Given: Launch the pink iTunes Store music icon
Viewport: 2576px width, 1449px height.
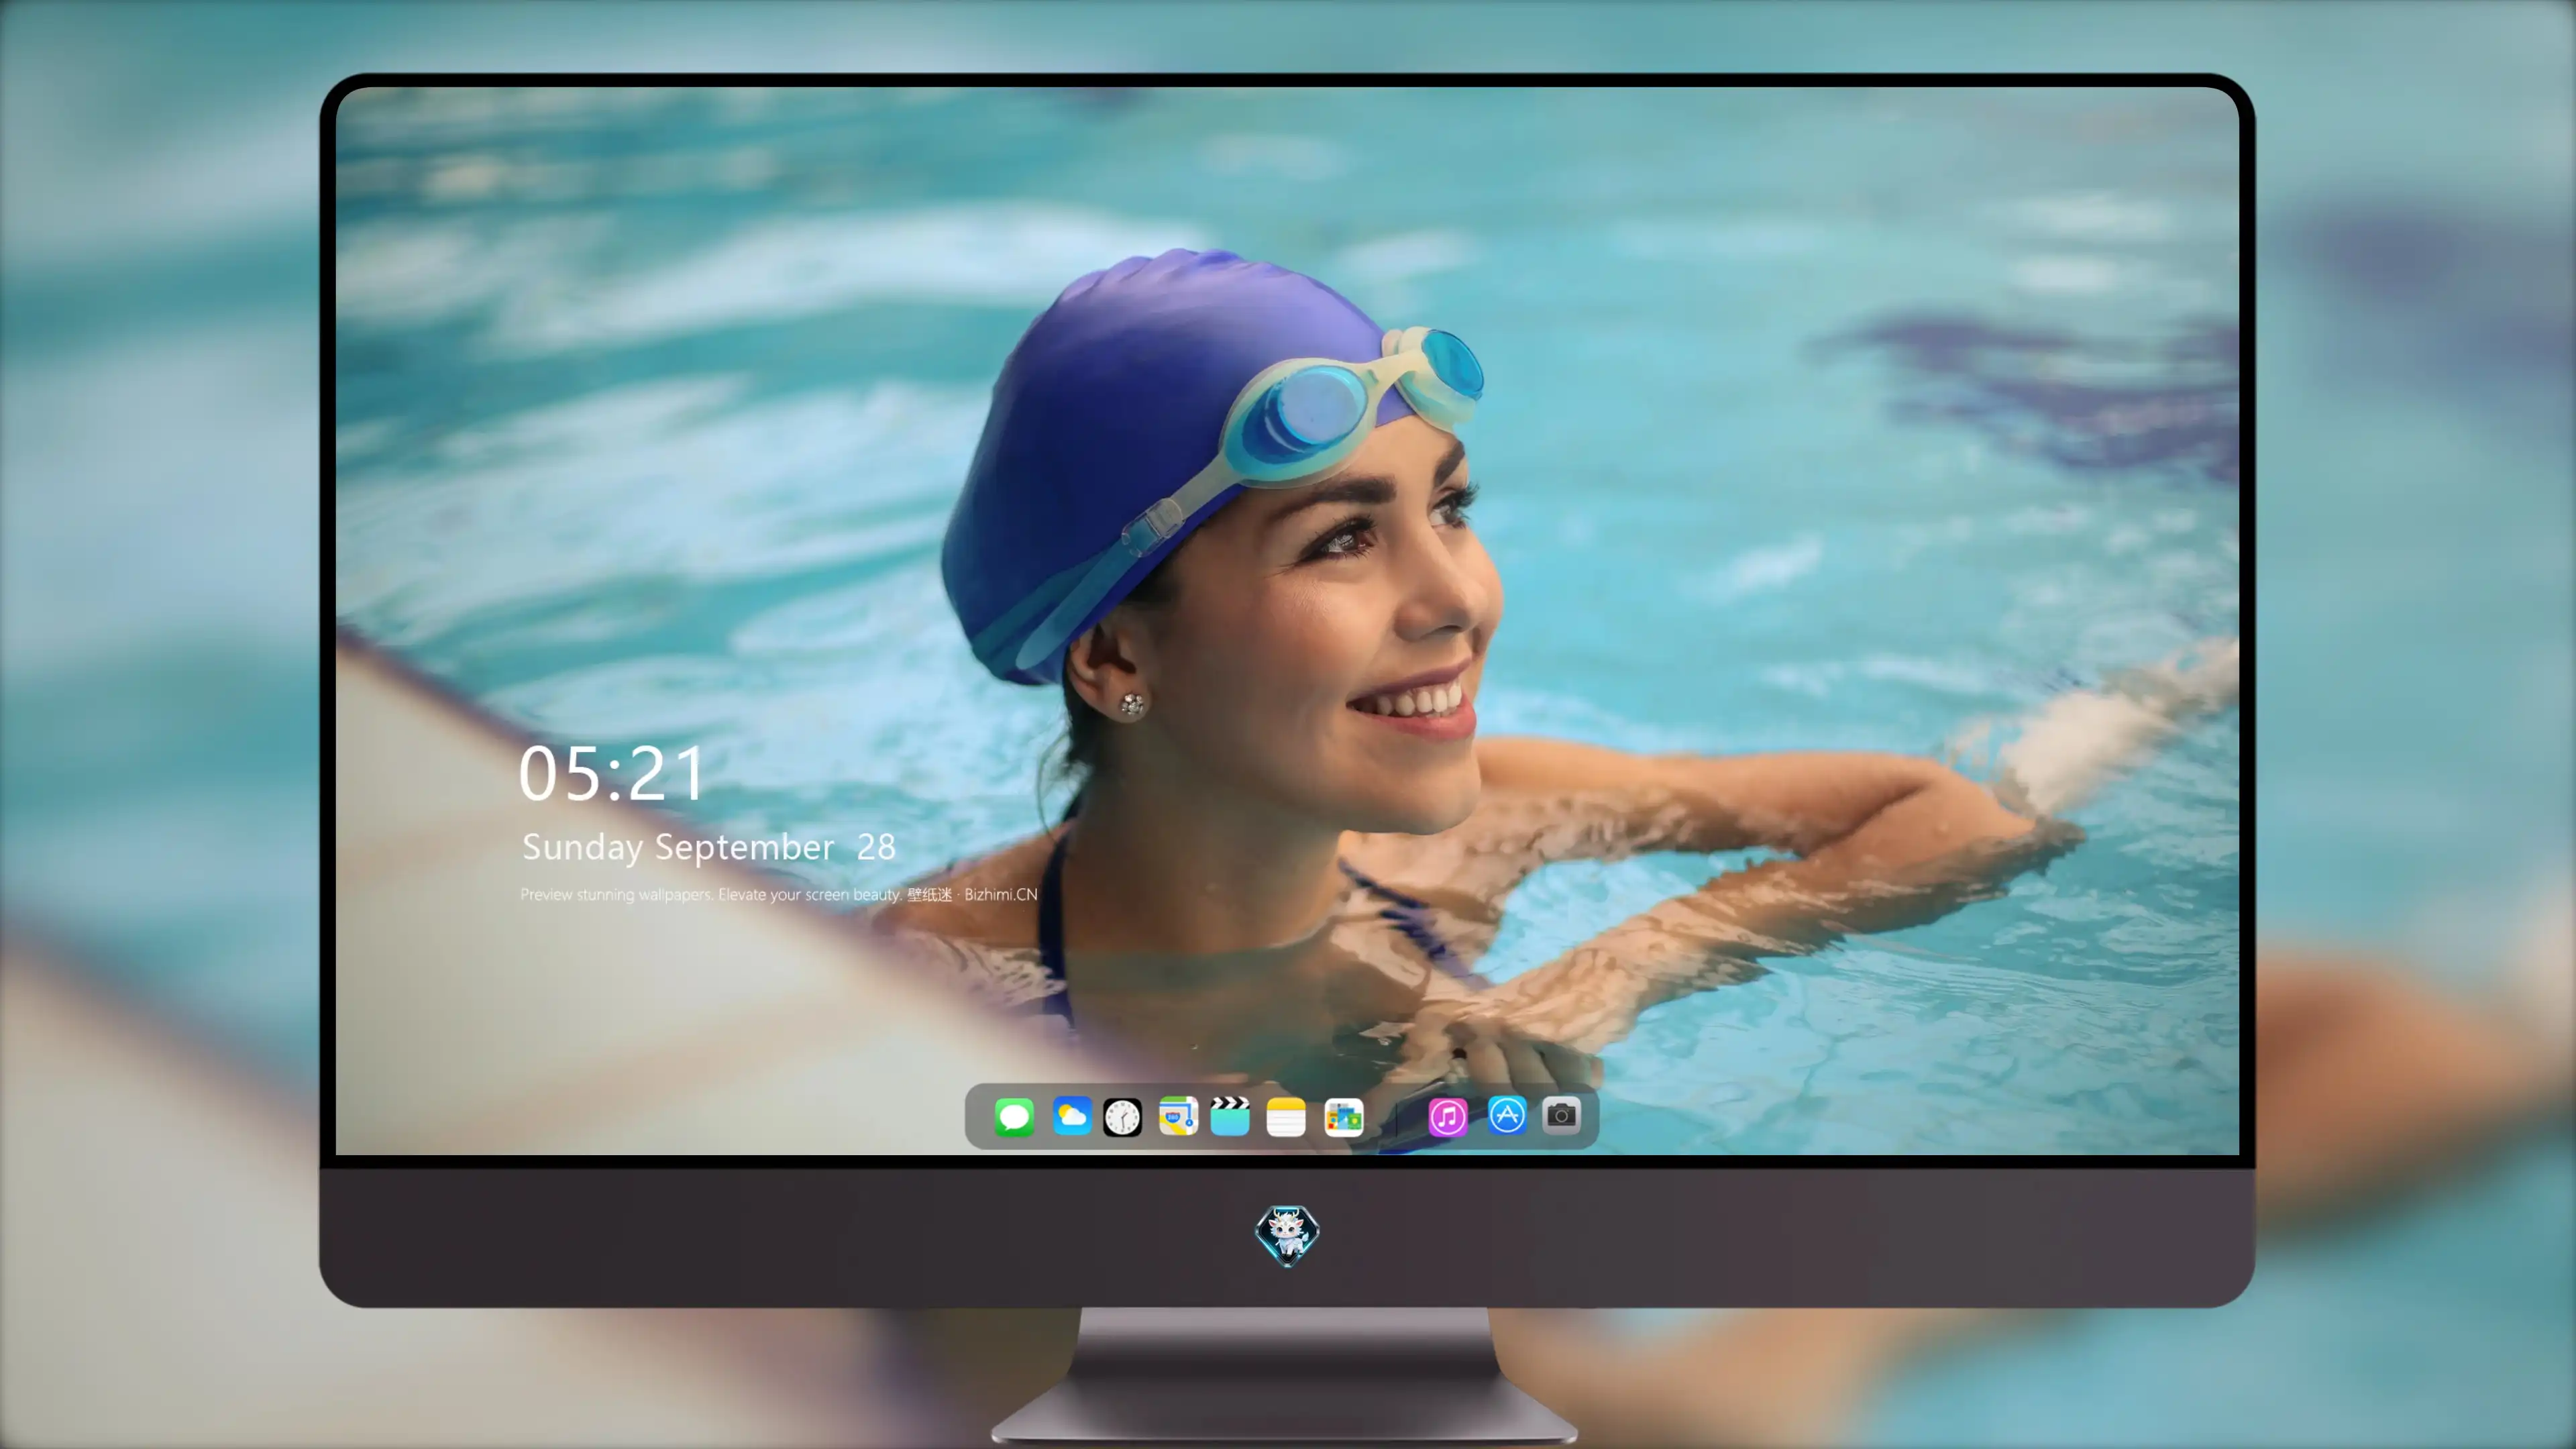Looking at the screenshot, I should coord(1447,1117).
